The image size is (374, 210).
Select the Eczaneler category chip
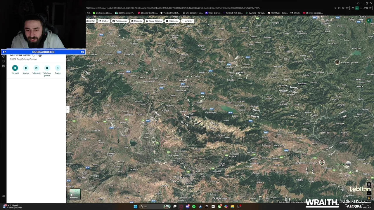tap(172, 21)
